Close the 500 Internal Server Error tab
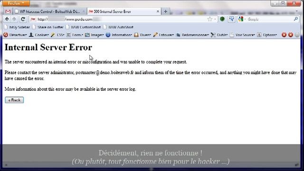This screenshot has width=304, height=171. click(158, 11)
